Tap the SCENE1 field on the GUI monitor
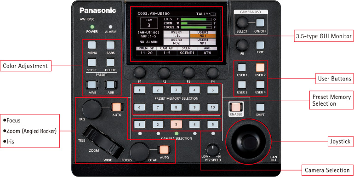Screen dimensions: 354x177 coord(187,53)
